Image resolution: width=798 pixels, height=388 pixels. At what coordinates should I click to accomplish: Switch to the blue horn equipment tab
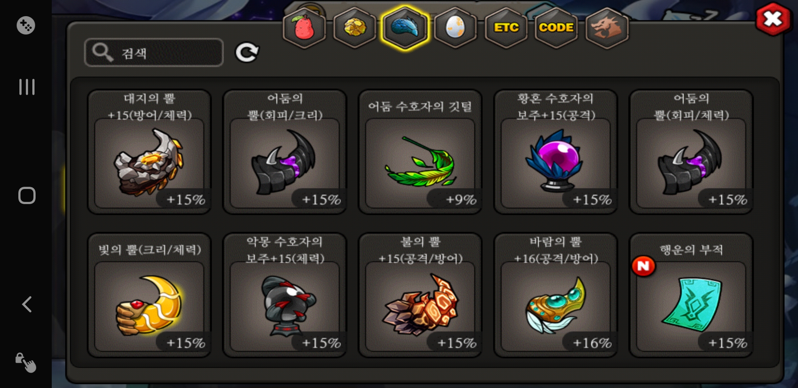(405, 28)
